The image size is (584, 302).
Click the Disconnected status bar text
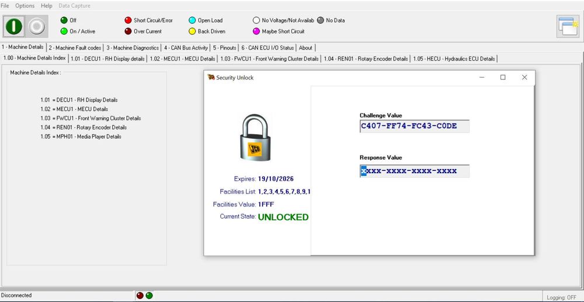coord(16,296)
